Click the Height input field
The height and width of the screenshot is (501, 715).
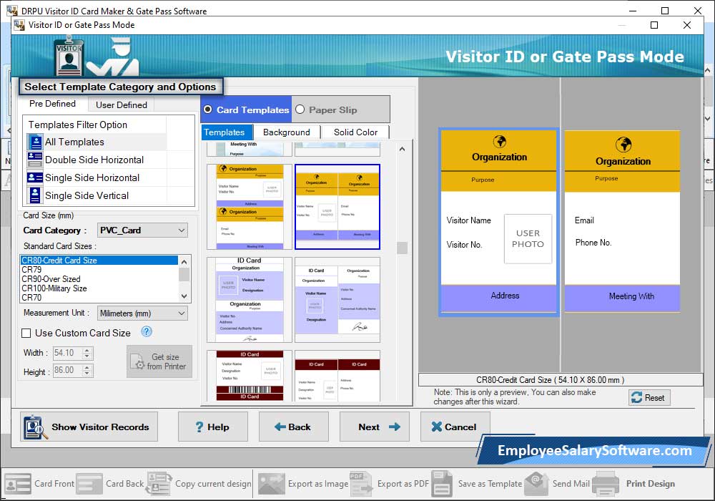pyautogui.click(x=67, y=370)
